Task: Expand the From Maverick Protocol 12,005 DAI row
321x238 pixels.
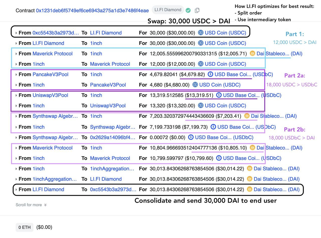Action: pos(16,54)
